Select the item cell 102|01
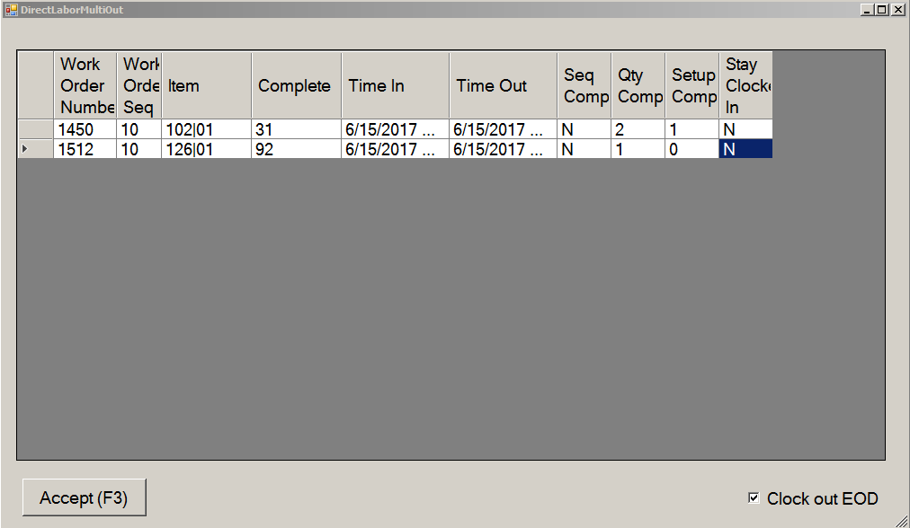The image size is (910, 528). click(x=206, y=130)
